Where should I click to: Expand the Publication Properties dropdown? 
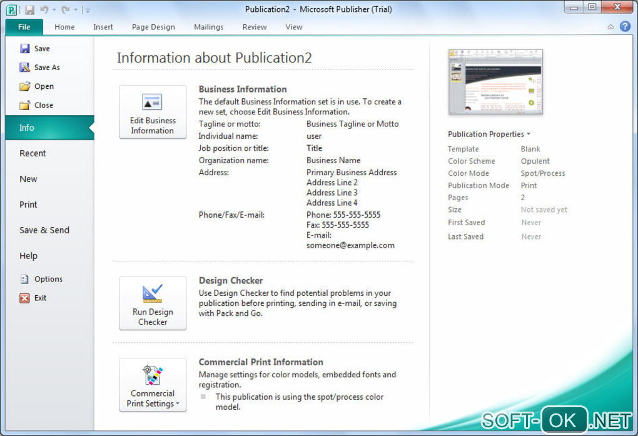click(529, 134)
